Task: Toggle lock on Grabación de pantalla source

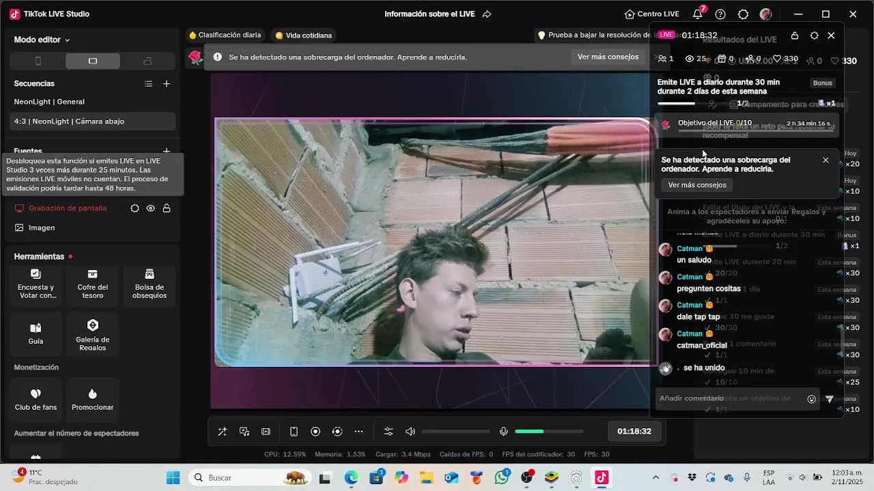Action: coord(167,208)
